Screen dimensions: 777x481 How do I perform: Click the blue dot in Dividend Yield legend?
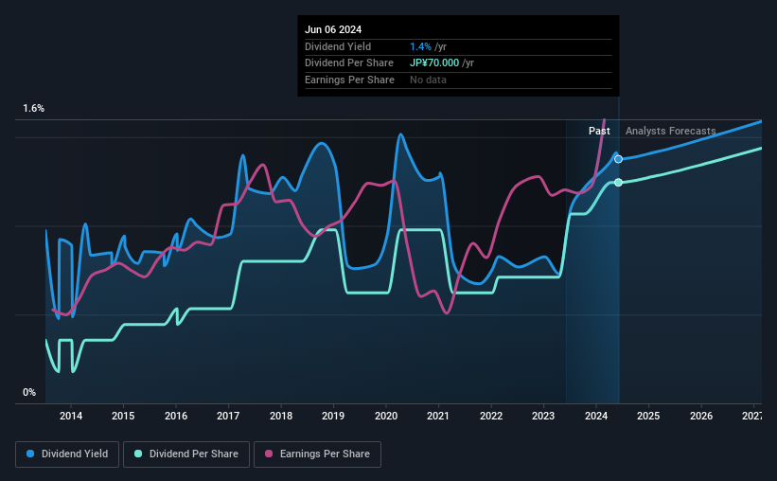pos(30,454)
